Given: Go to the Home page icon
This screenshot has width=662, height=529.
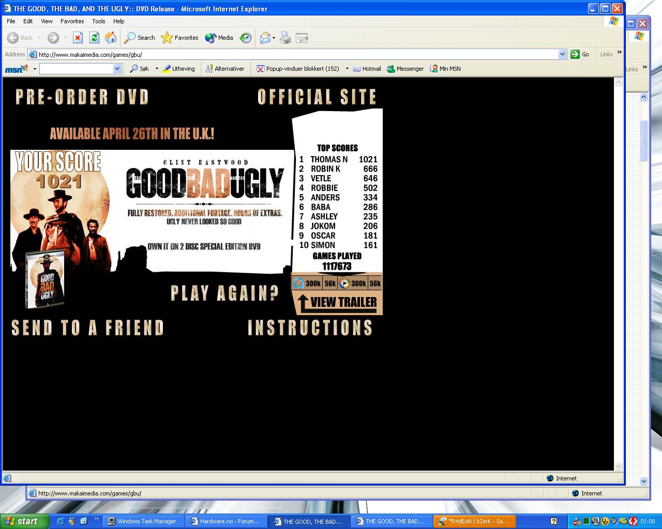Looking at the screenshot, I should click(111, 38).
